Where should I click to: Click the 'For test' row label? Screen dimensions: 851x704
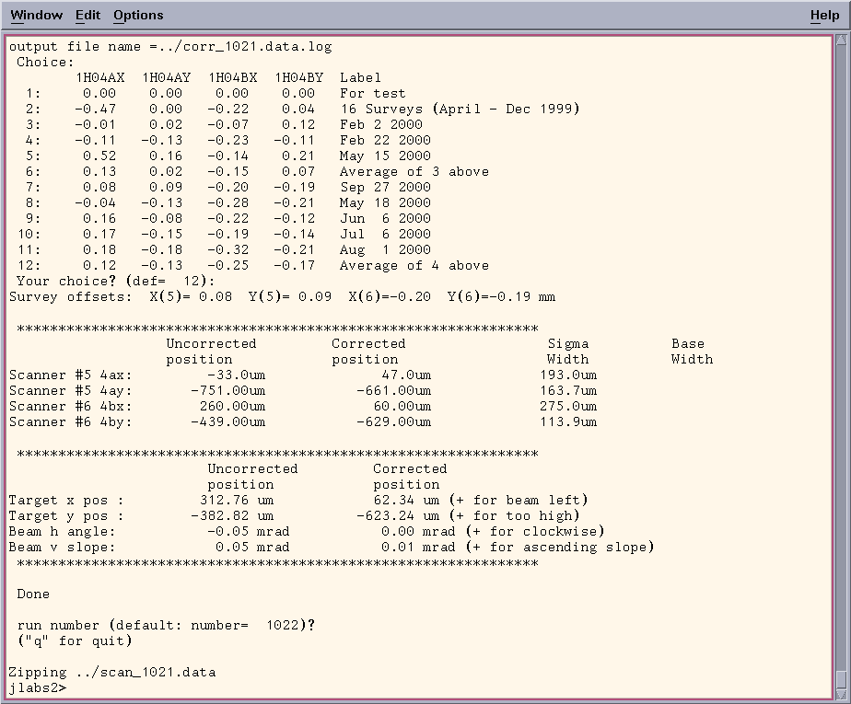click(x=373, y=93)
